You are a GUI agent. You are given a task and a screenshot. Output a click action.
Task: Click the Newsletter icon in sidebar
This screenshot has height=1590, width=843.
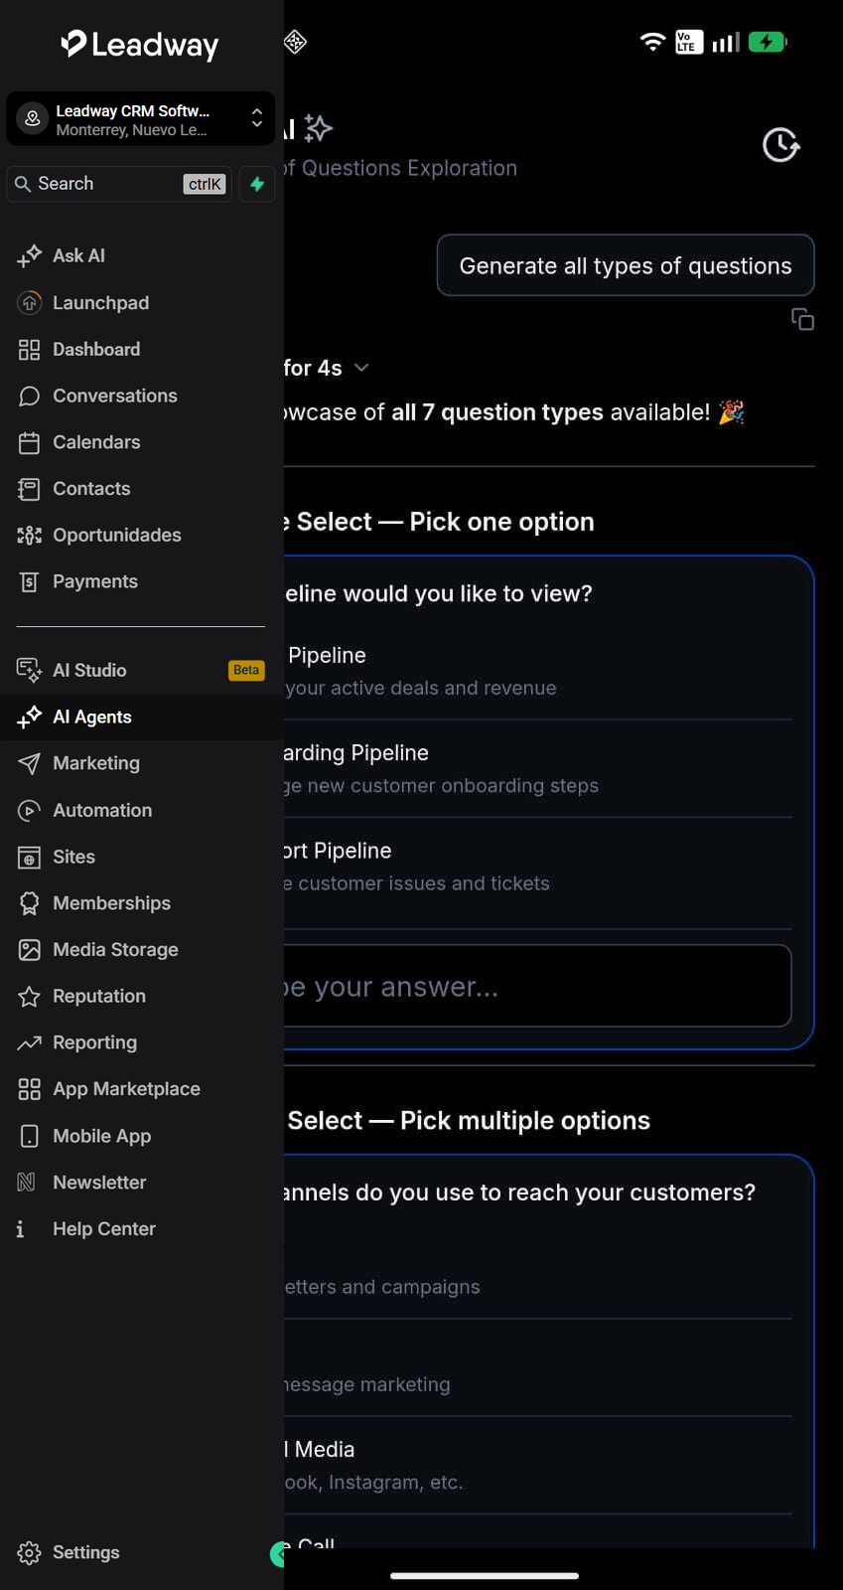coord(27,1182)
